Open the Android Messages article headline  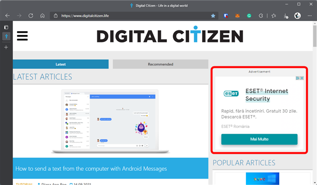click(x=91, y=169)
